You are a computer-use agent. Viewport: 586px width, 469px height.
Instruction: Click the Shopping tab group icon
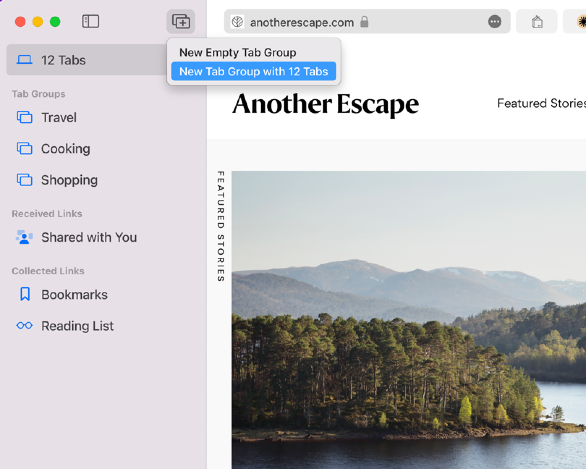click(25, 180)
